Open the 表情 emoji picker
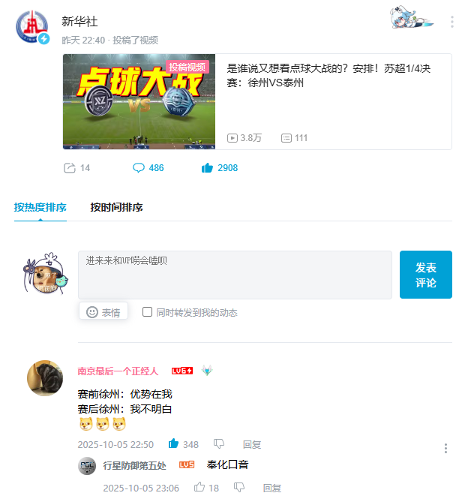 pyautogui.click(x=103, y=312)
